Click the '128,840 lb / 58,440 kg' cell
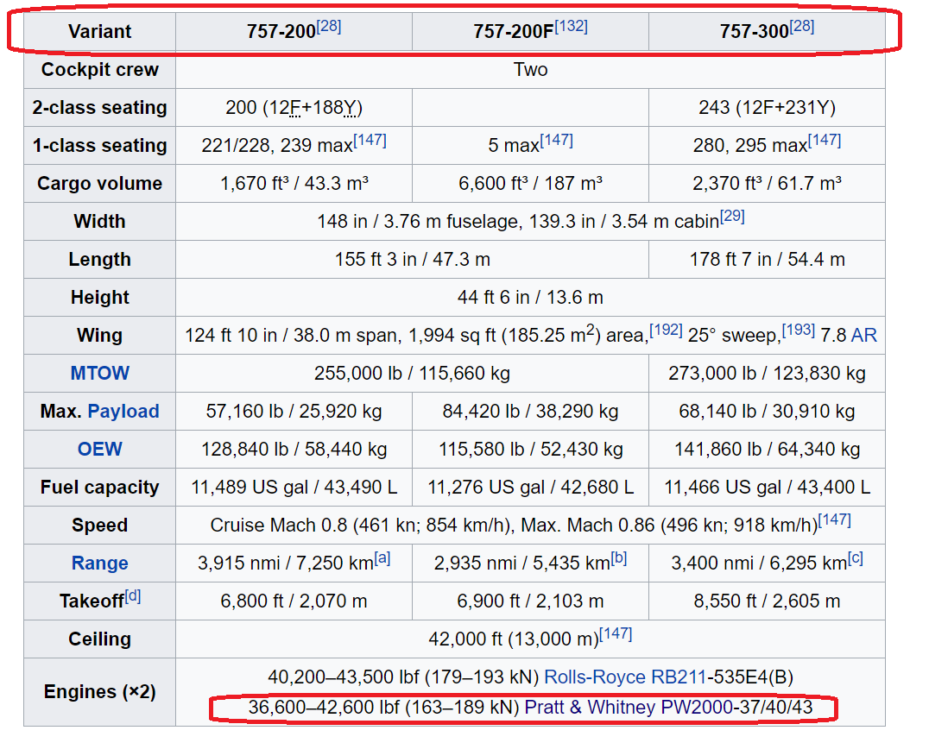The width and height of the screenshot is (929, 743). [294, 449]
